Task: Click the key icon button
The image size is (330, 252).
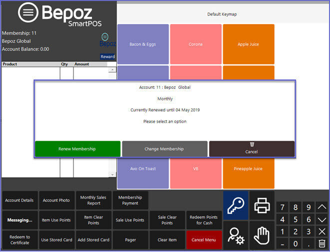Action: click(236, 205)
